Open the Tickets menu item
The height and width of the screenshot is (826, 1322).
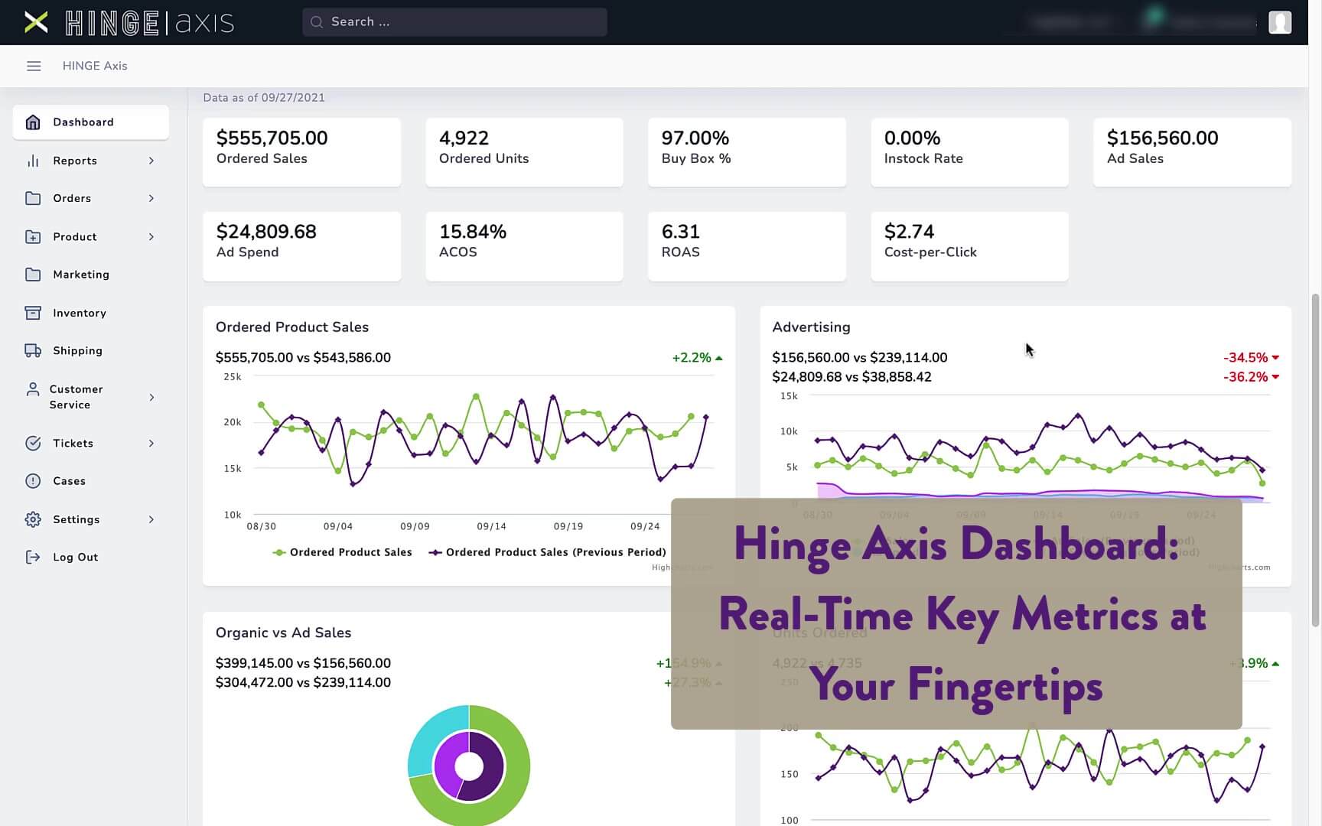point(73,443)
